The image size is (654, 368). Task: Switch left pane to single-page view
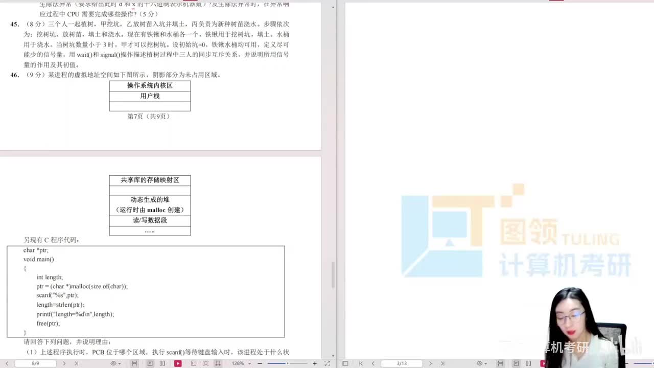click(x=150, y=363)
